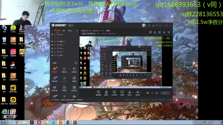Add a screen capture source

click(98, 93)
